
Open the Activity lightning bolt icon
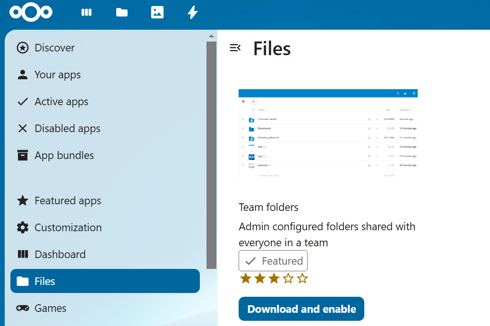(x=193, y=13)
